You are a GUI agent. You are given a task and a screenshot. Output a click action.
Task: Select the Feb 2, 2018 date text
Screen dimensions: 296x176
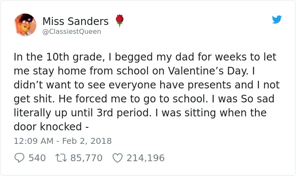coord(87,141)
